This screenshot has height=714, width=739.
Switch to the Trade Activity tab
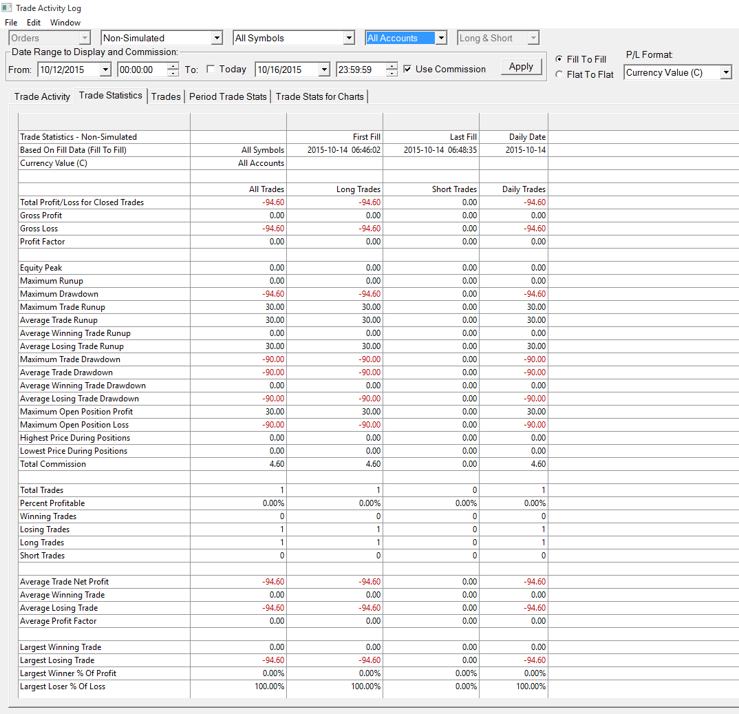(42, 96)
